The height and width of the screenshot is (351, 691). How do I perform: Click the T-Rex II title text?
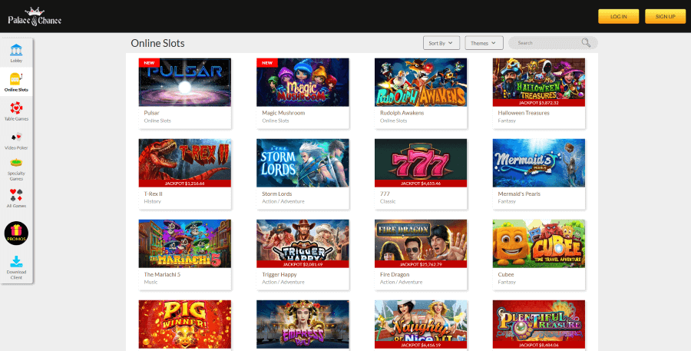[x=154, y=194]
